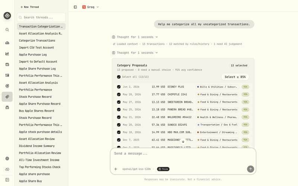
Task: Open Apple Share Buy thread
Action: click(x=41, y=181)
